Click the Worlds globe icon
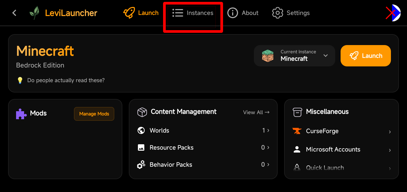 coord(141,130)
